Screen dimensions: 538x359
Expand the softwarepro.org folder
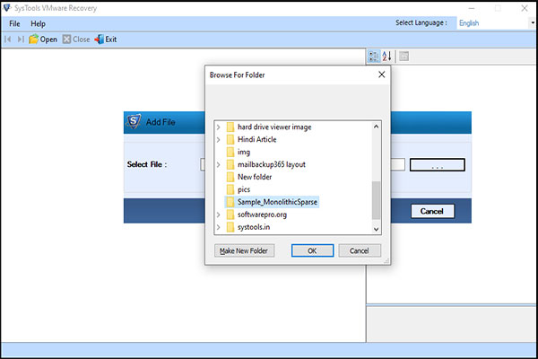[x=218, y=215]
